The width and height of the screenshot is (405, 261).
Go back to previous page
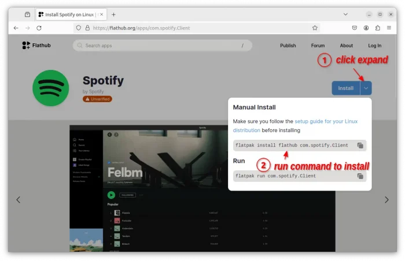(16, 28)
